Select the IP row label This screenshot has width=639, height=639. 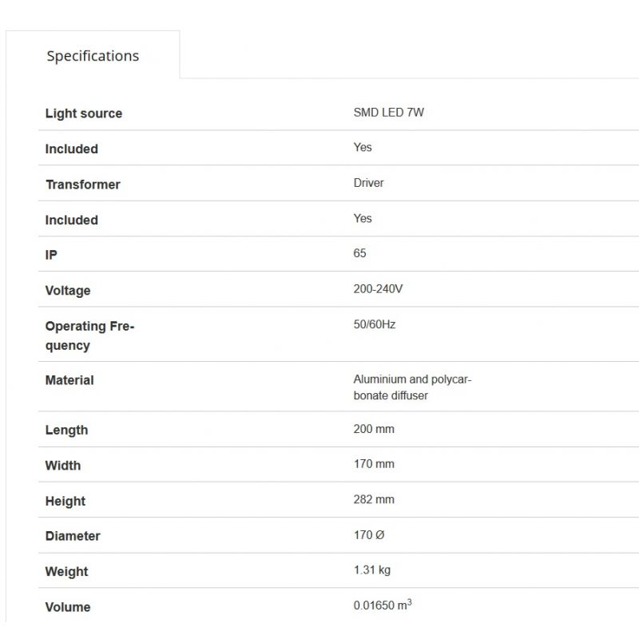coord(51,255)
